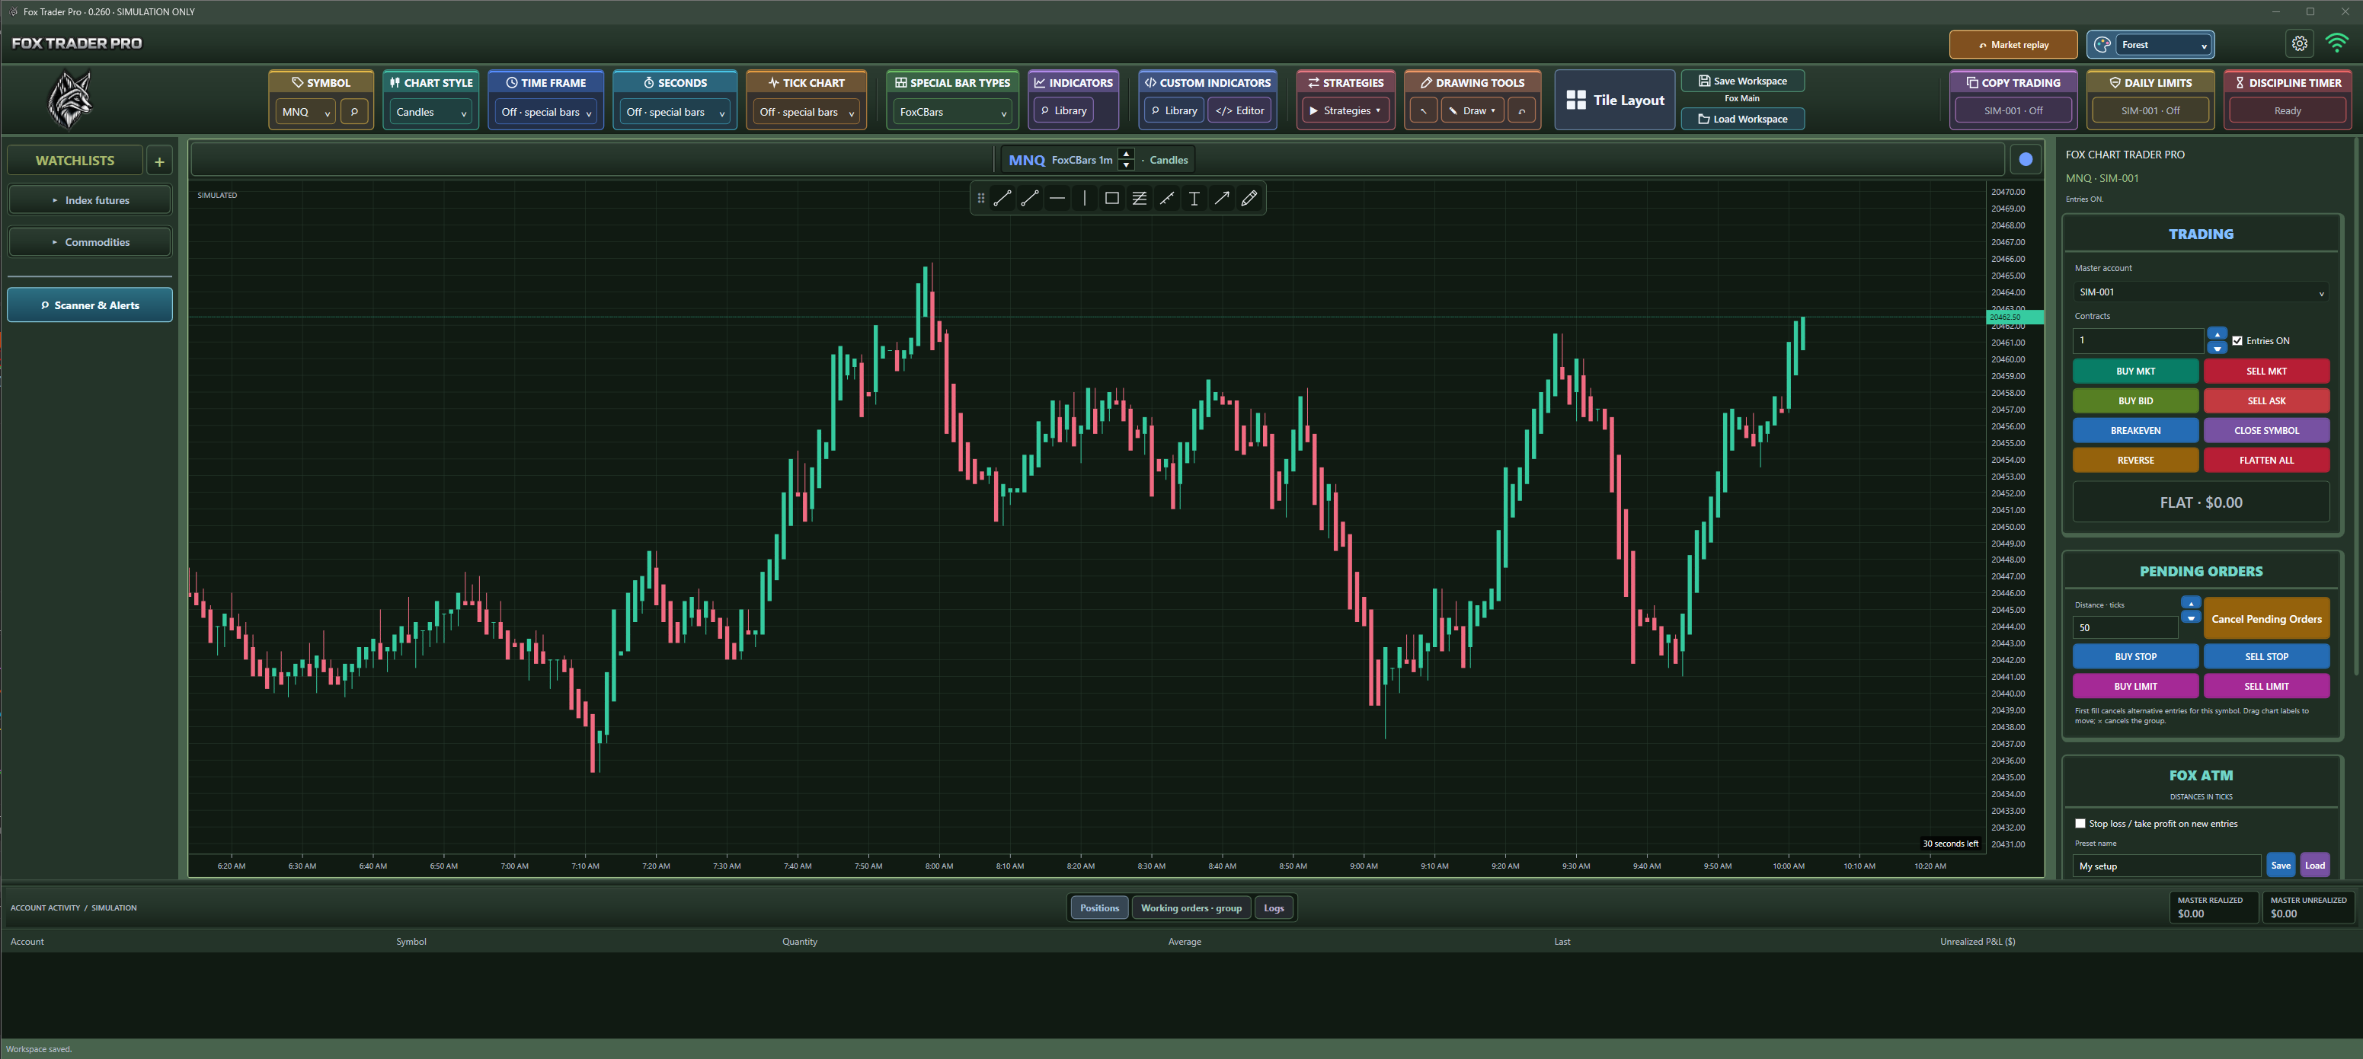Screen dimensions: 2363x1059
Task: Click the symbol search magnifier icon
Action: tap(354, 111)
